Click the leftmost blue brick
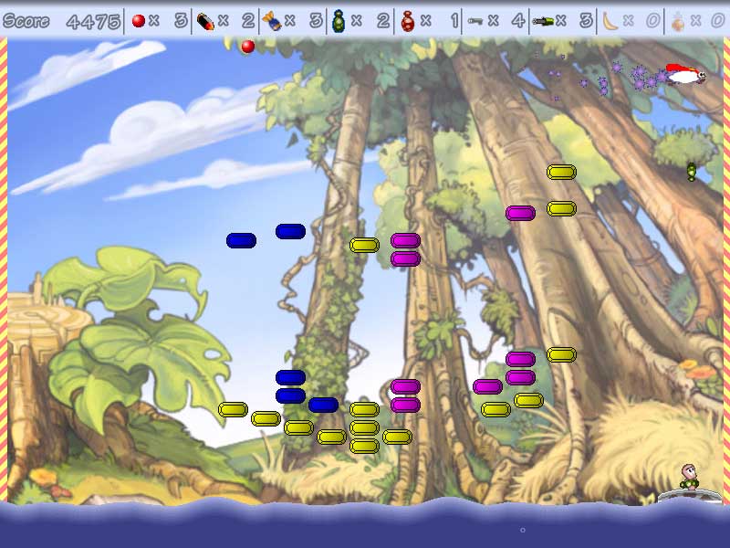This screenshot has width=730, height=548. (241, 240)
